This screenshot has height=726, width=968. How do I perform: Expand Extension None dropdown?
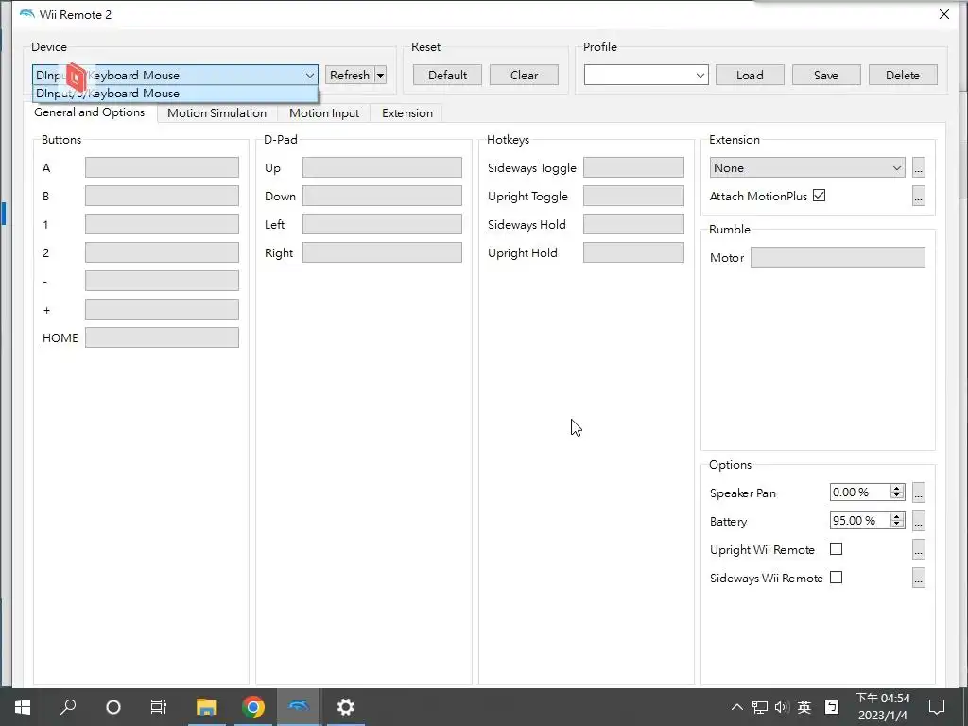(896, 168)
